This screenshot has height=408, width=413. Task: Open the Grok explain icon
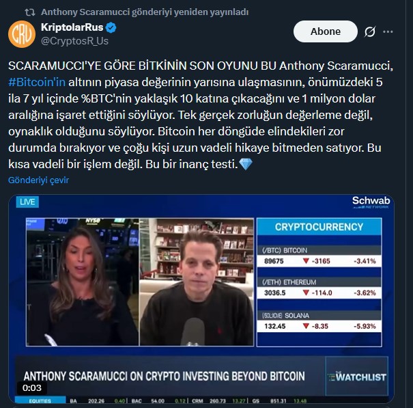coord(370,31)
